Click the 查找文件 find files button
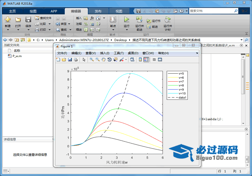The width and height of the screenshot is (252, 176). (x=43, y=18)
